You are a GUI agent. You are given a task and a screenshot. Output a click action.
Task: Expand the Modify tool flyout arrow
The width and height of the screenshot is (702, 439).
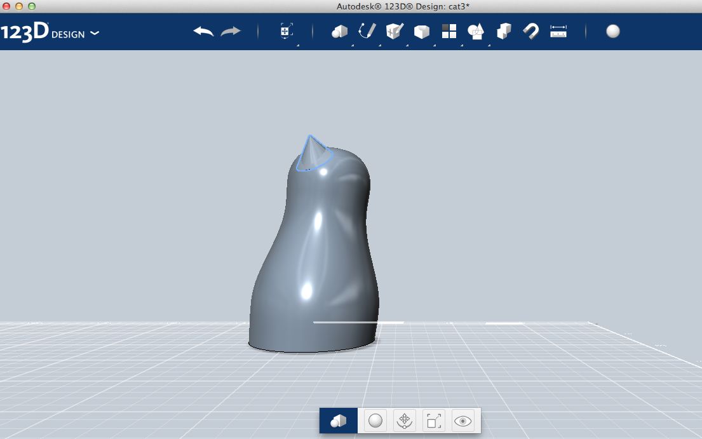click(435, 45)
